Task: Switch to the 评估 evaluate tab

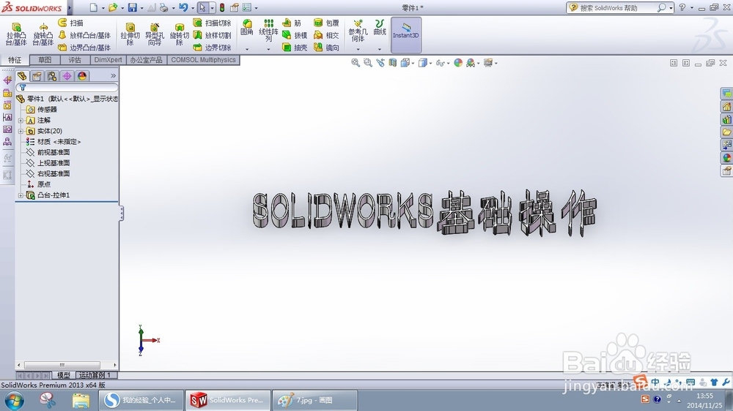Action: [75, 60]
